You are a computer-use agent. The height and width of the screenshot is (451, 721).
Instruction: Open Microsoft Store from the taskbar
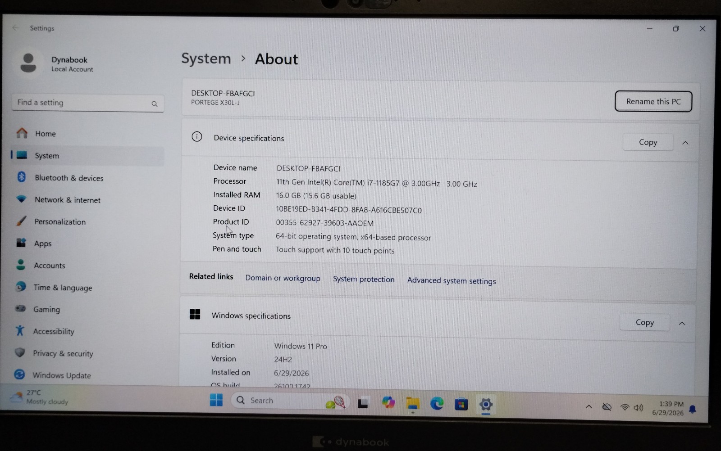point(461,404)
